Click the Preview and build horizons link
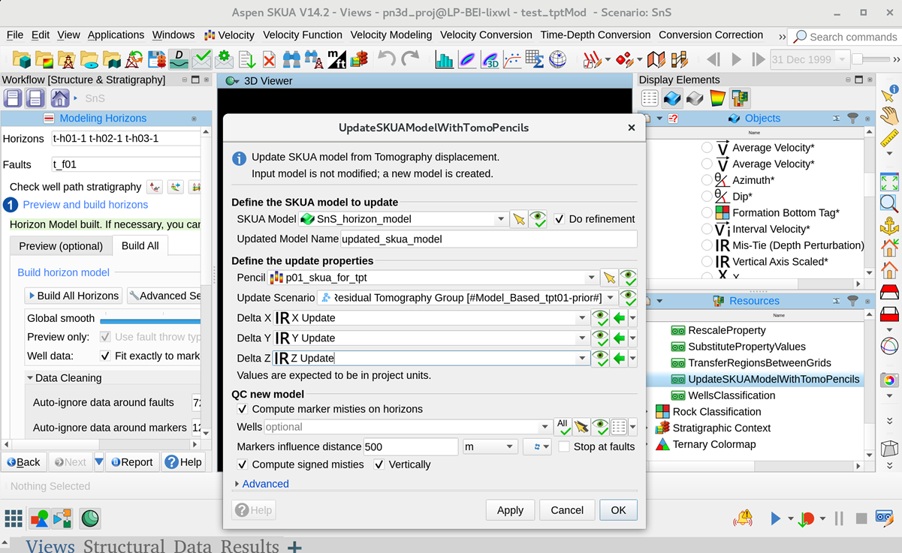902x553 pixels. tap(85, 205)
